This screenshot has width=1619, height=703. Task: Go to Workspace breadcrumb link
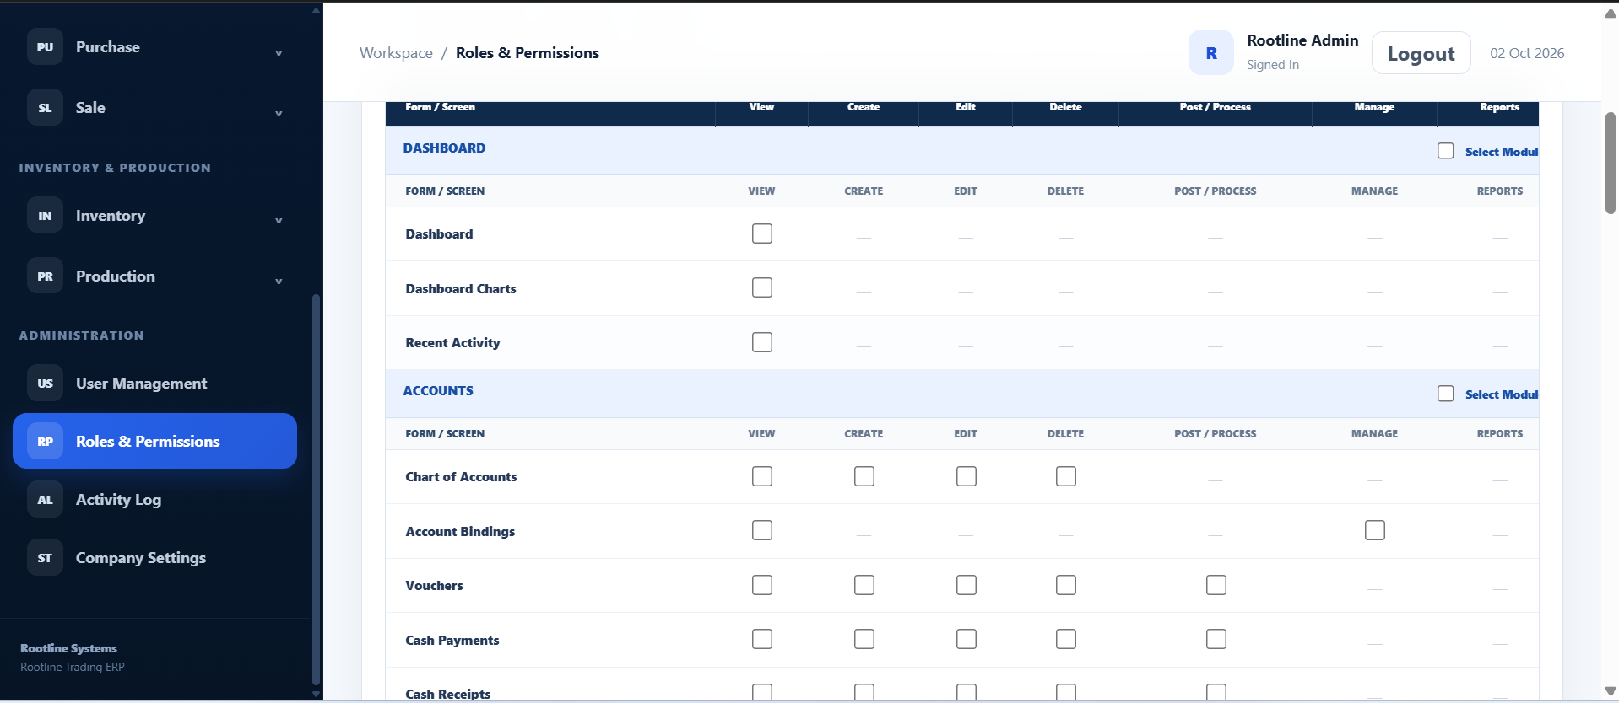[x=396, y=53]
